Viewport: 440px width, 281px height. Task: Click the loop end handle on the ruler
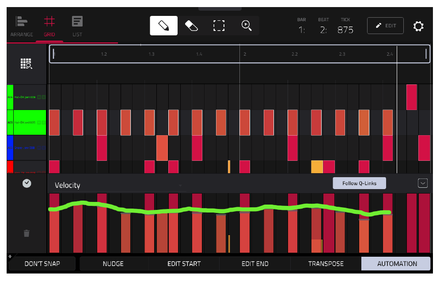426,53
